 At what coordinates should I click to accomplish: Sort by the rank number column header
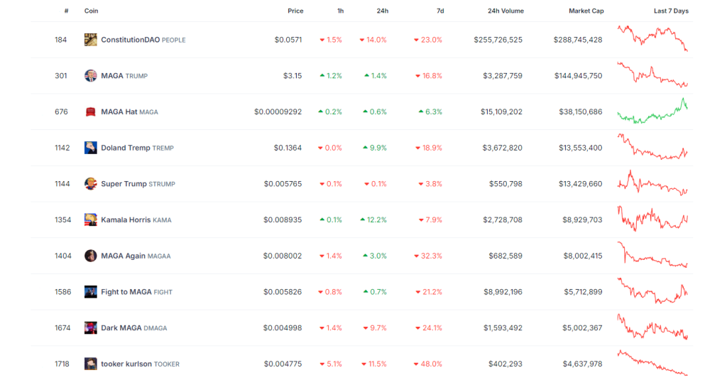[x=66, y=11]
